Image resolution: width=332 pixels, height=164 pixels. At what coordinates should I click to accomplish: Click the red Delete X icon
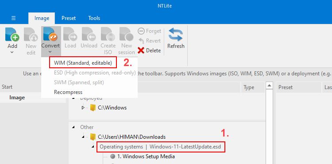(x=141, y=51)
